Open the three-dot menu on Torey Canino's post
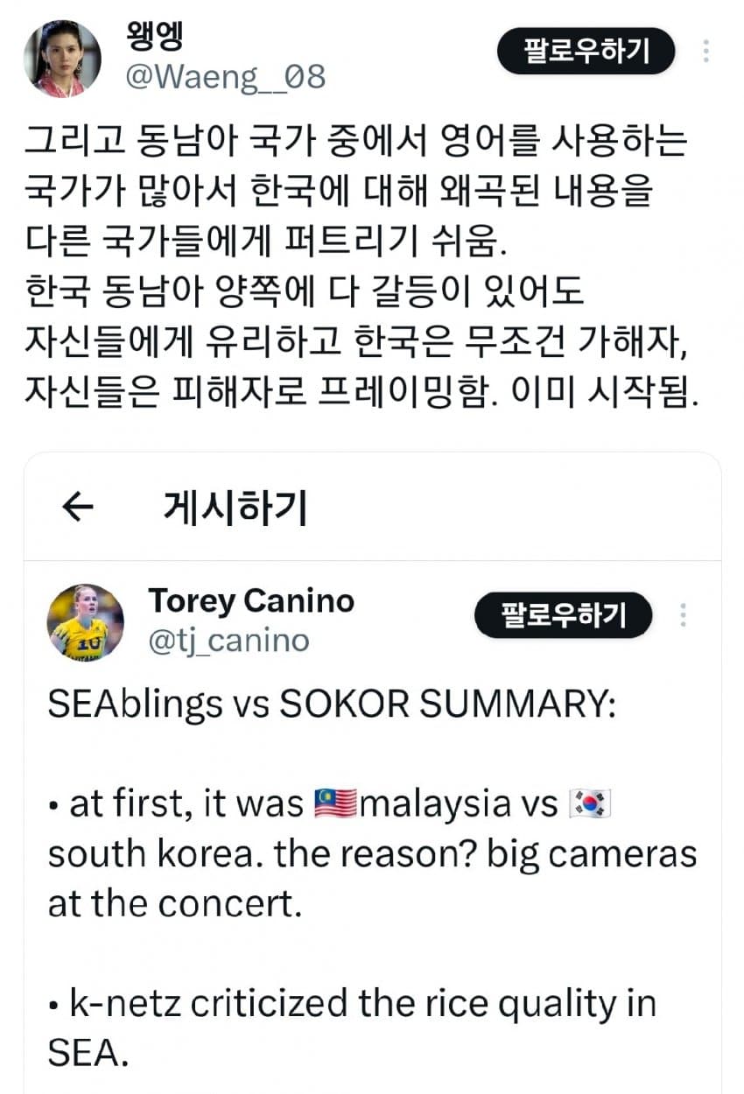The width and height of the screenshot is (744, 1094). tap(684, 615)
